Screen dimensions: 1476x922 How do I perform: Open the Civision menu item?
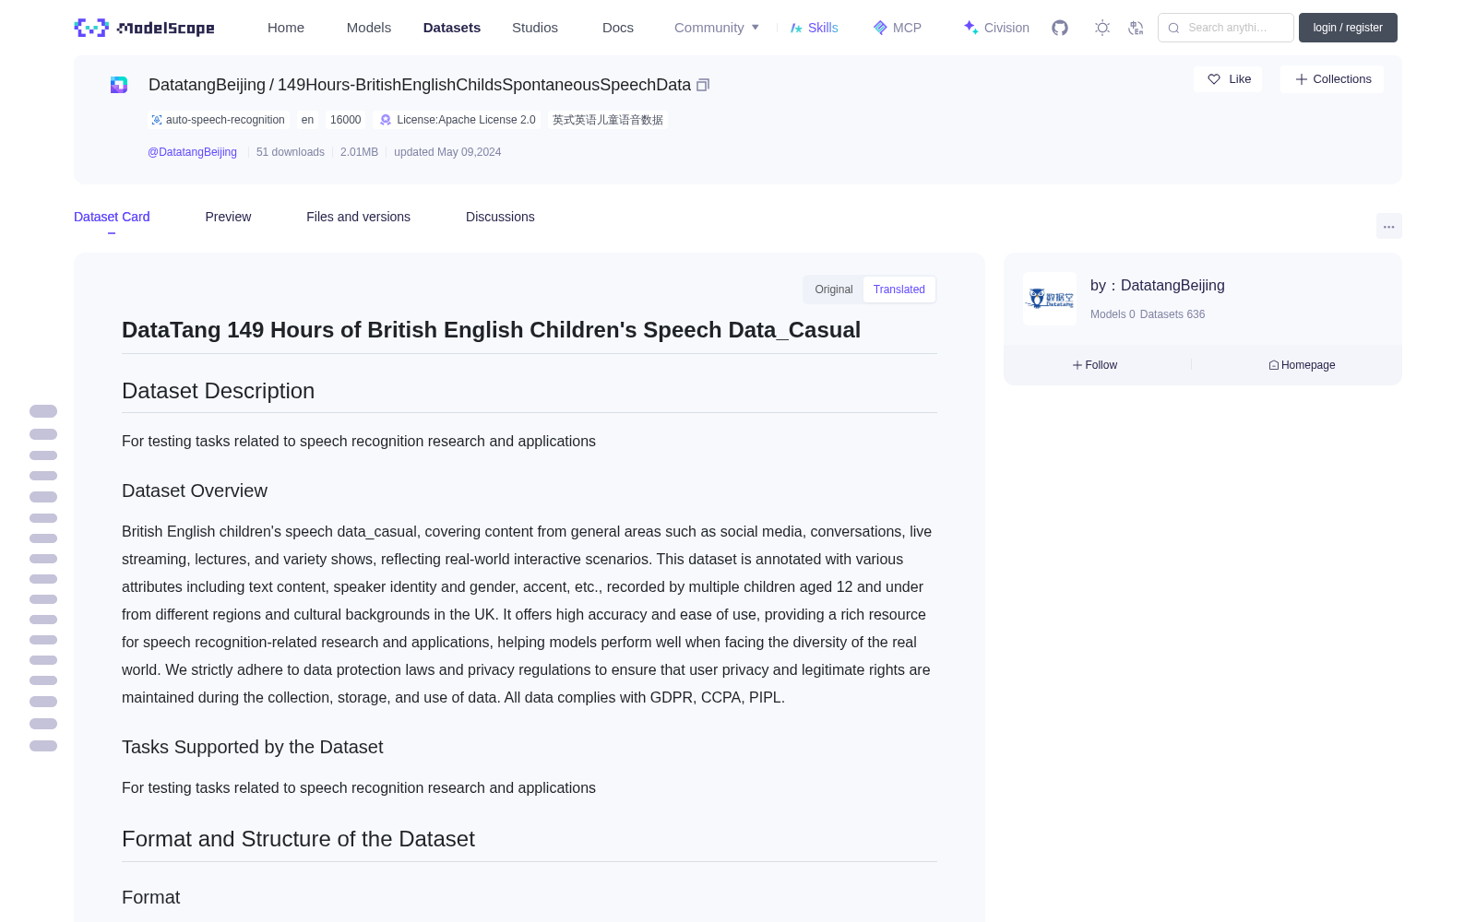pyautogui.click(x=996, y=28)
